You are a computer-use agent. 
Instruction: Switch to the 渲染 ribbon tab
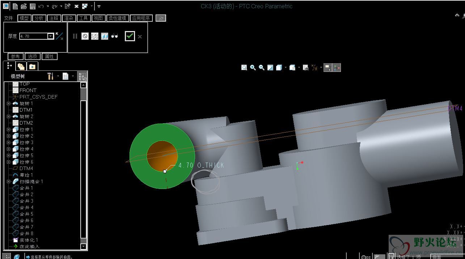[x=68, y=18]
